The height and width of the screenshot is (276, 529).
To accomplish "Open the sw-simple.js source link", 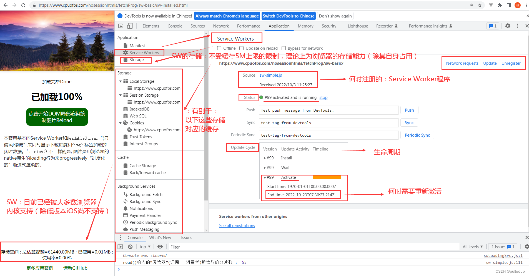I will [271, 75].
